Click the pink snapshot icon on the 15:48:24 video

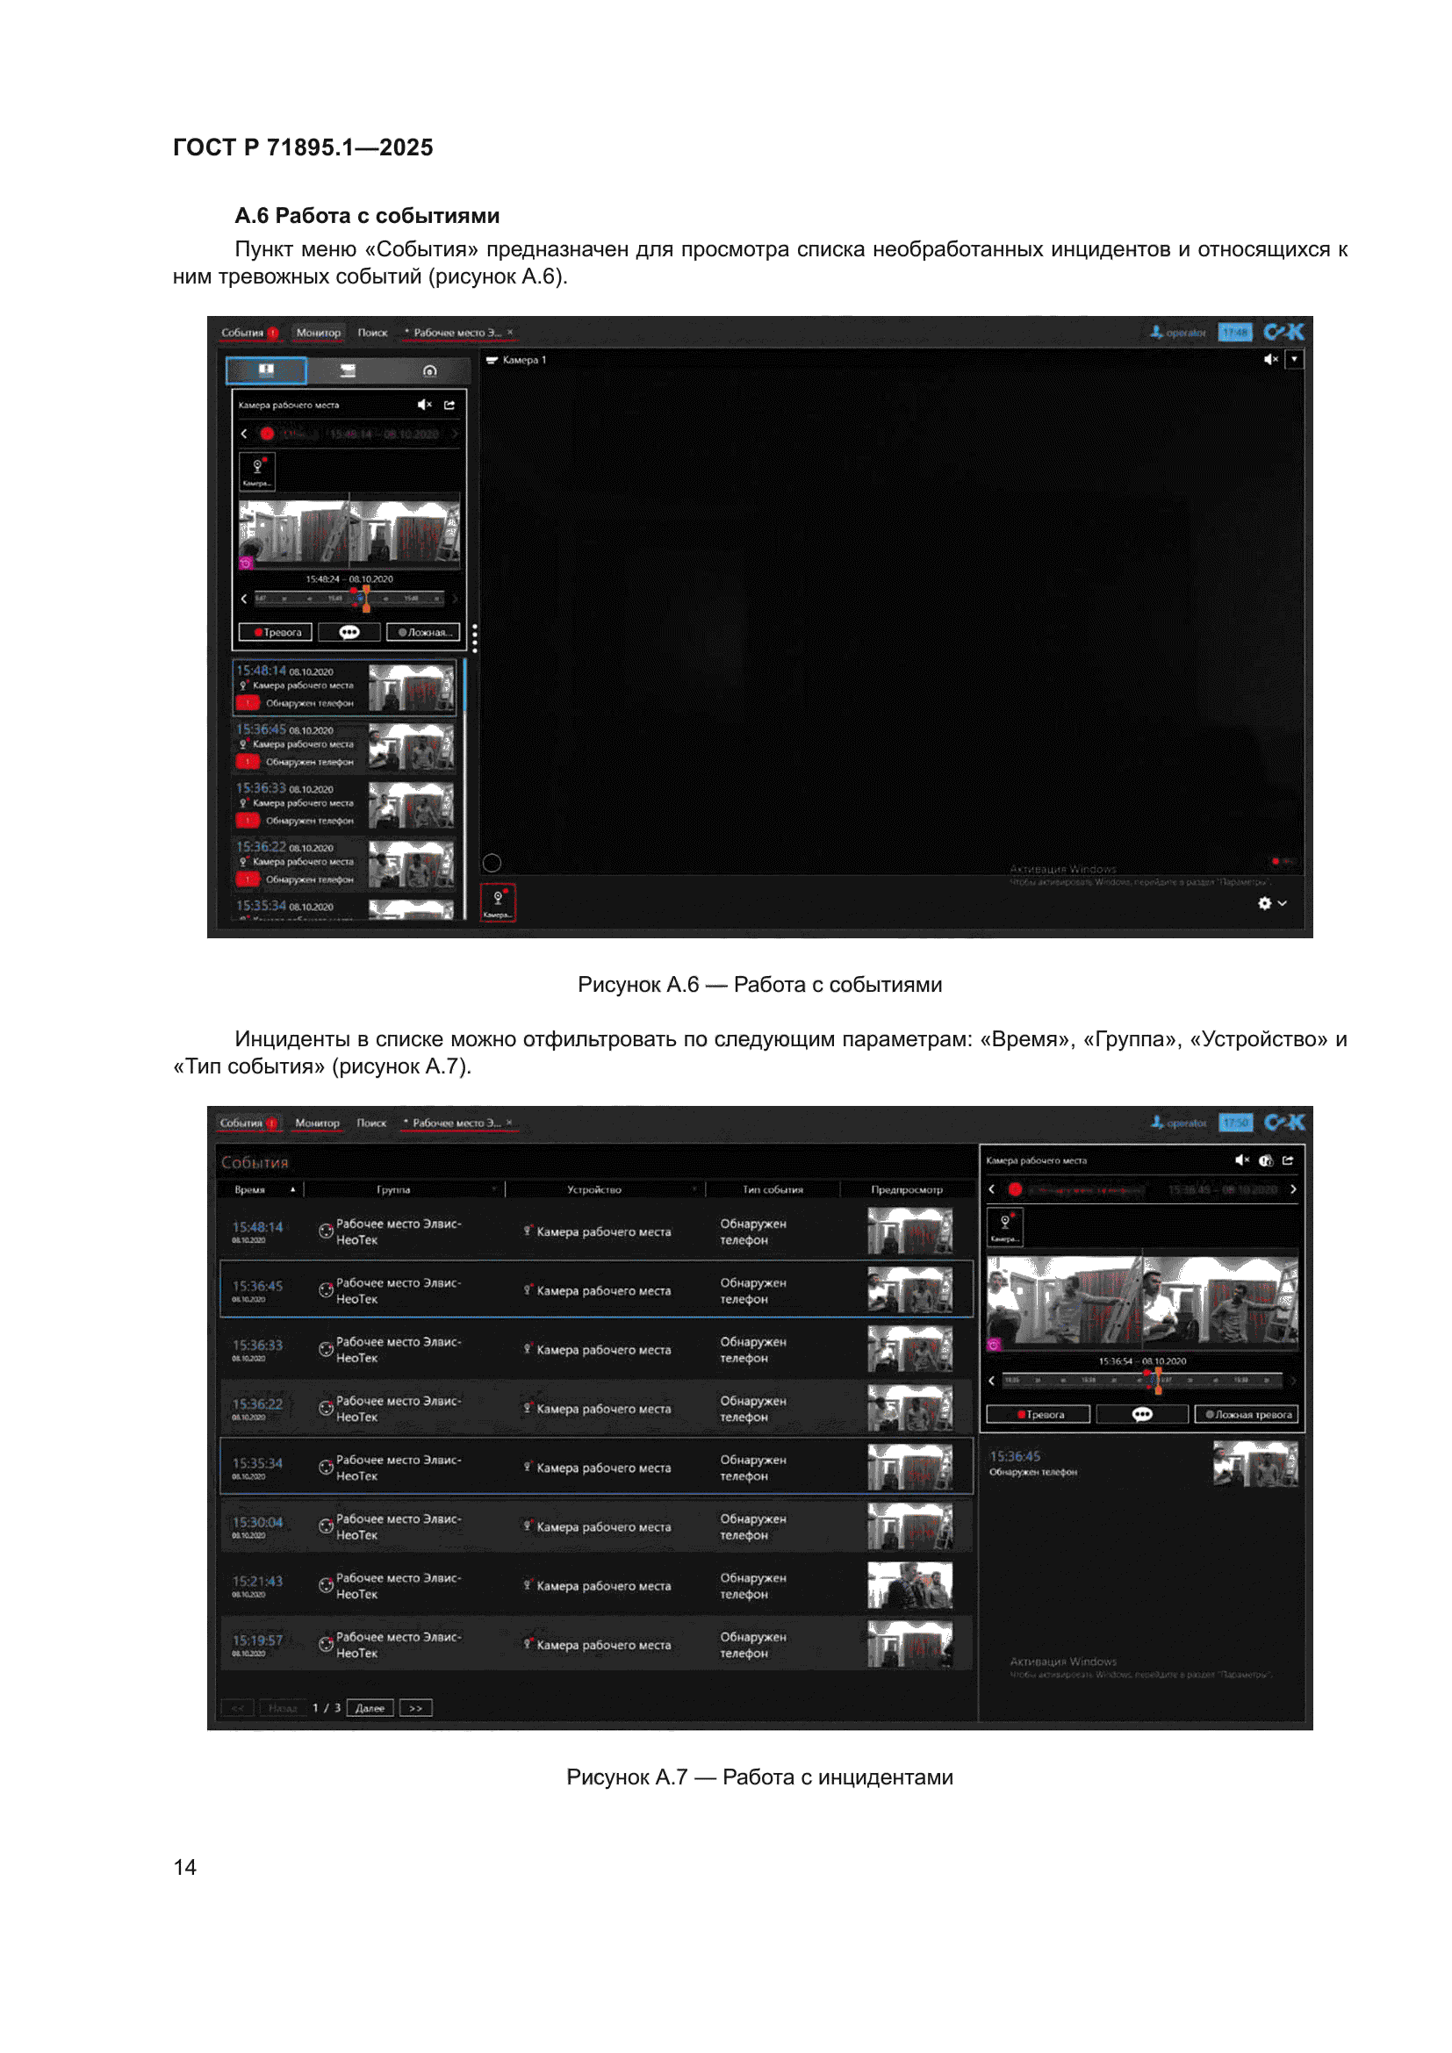[246, 563]
